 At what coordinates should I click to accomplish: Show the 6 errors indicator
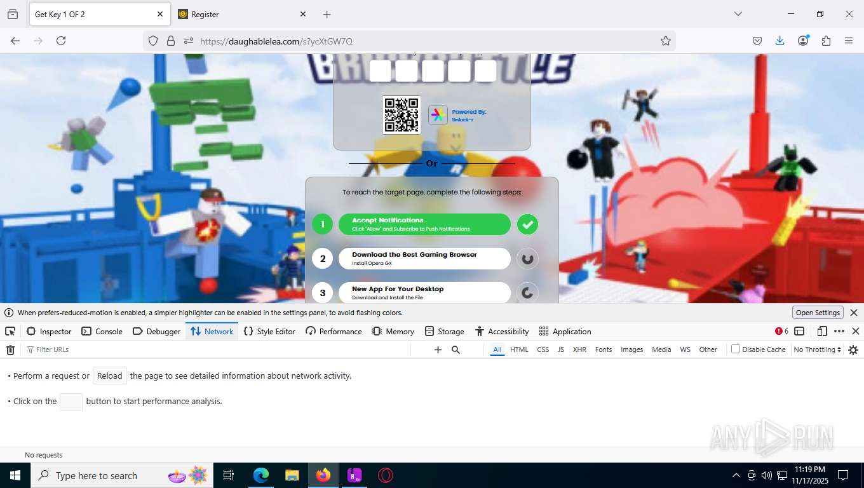click(x=781, y=331)
